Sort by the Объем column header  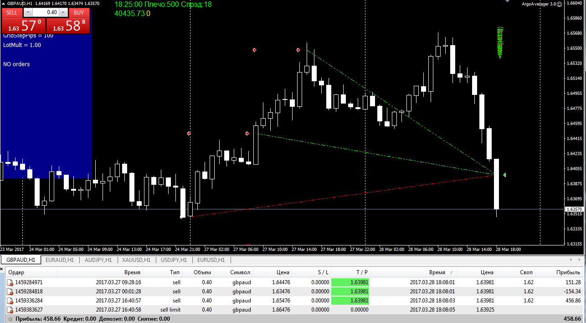198,272
